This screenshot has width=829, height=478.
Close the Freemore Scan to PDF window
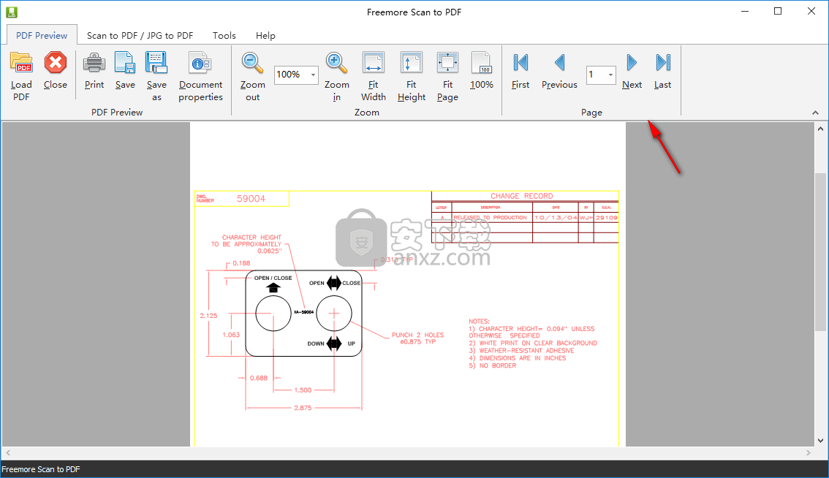click(811, 12)
